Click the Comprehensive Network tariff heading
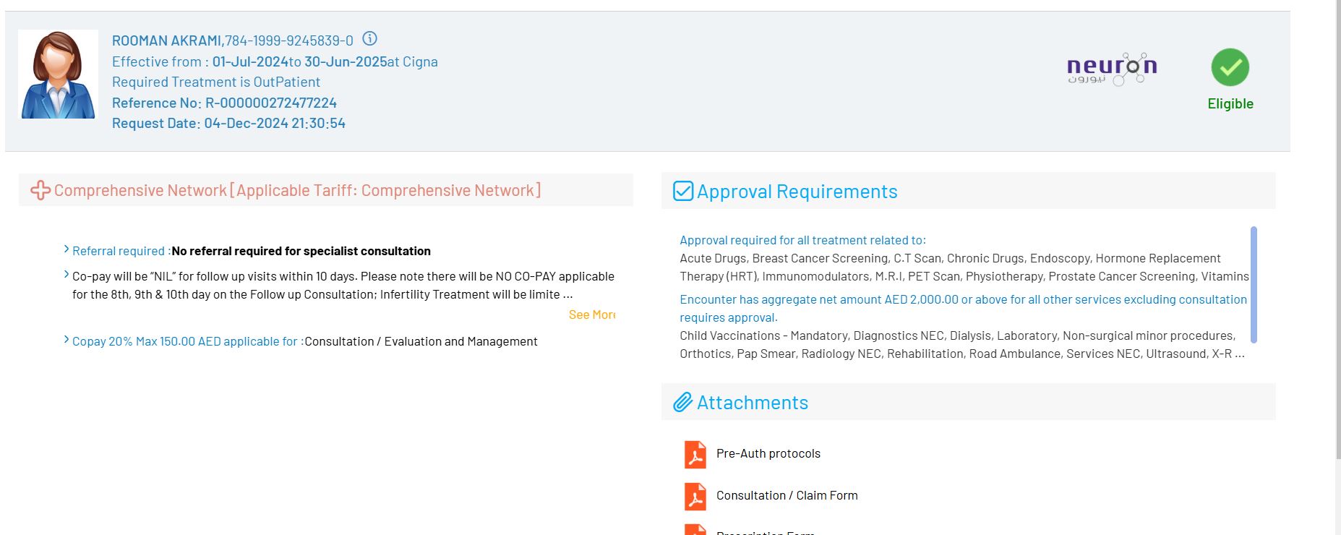The width and height of the screenshot is (1341, 535). click(x=297, y=190)
